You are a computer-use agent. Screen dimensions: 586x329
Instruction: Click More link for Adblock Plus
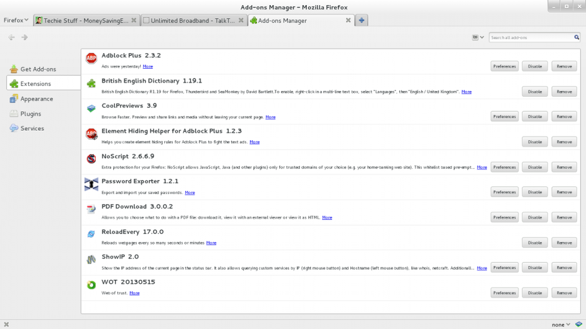point(148,66)
